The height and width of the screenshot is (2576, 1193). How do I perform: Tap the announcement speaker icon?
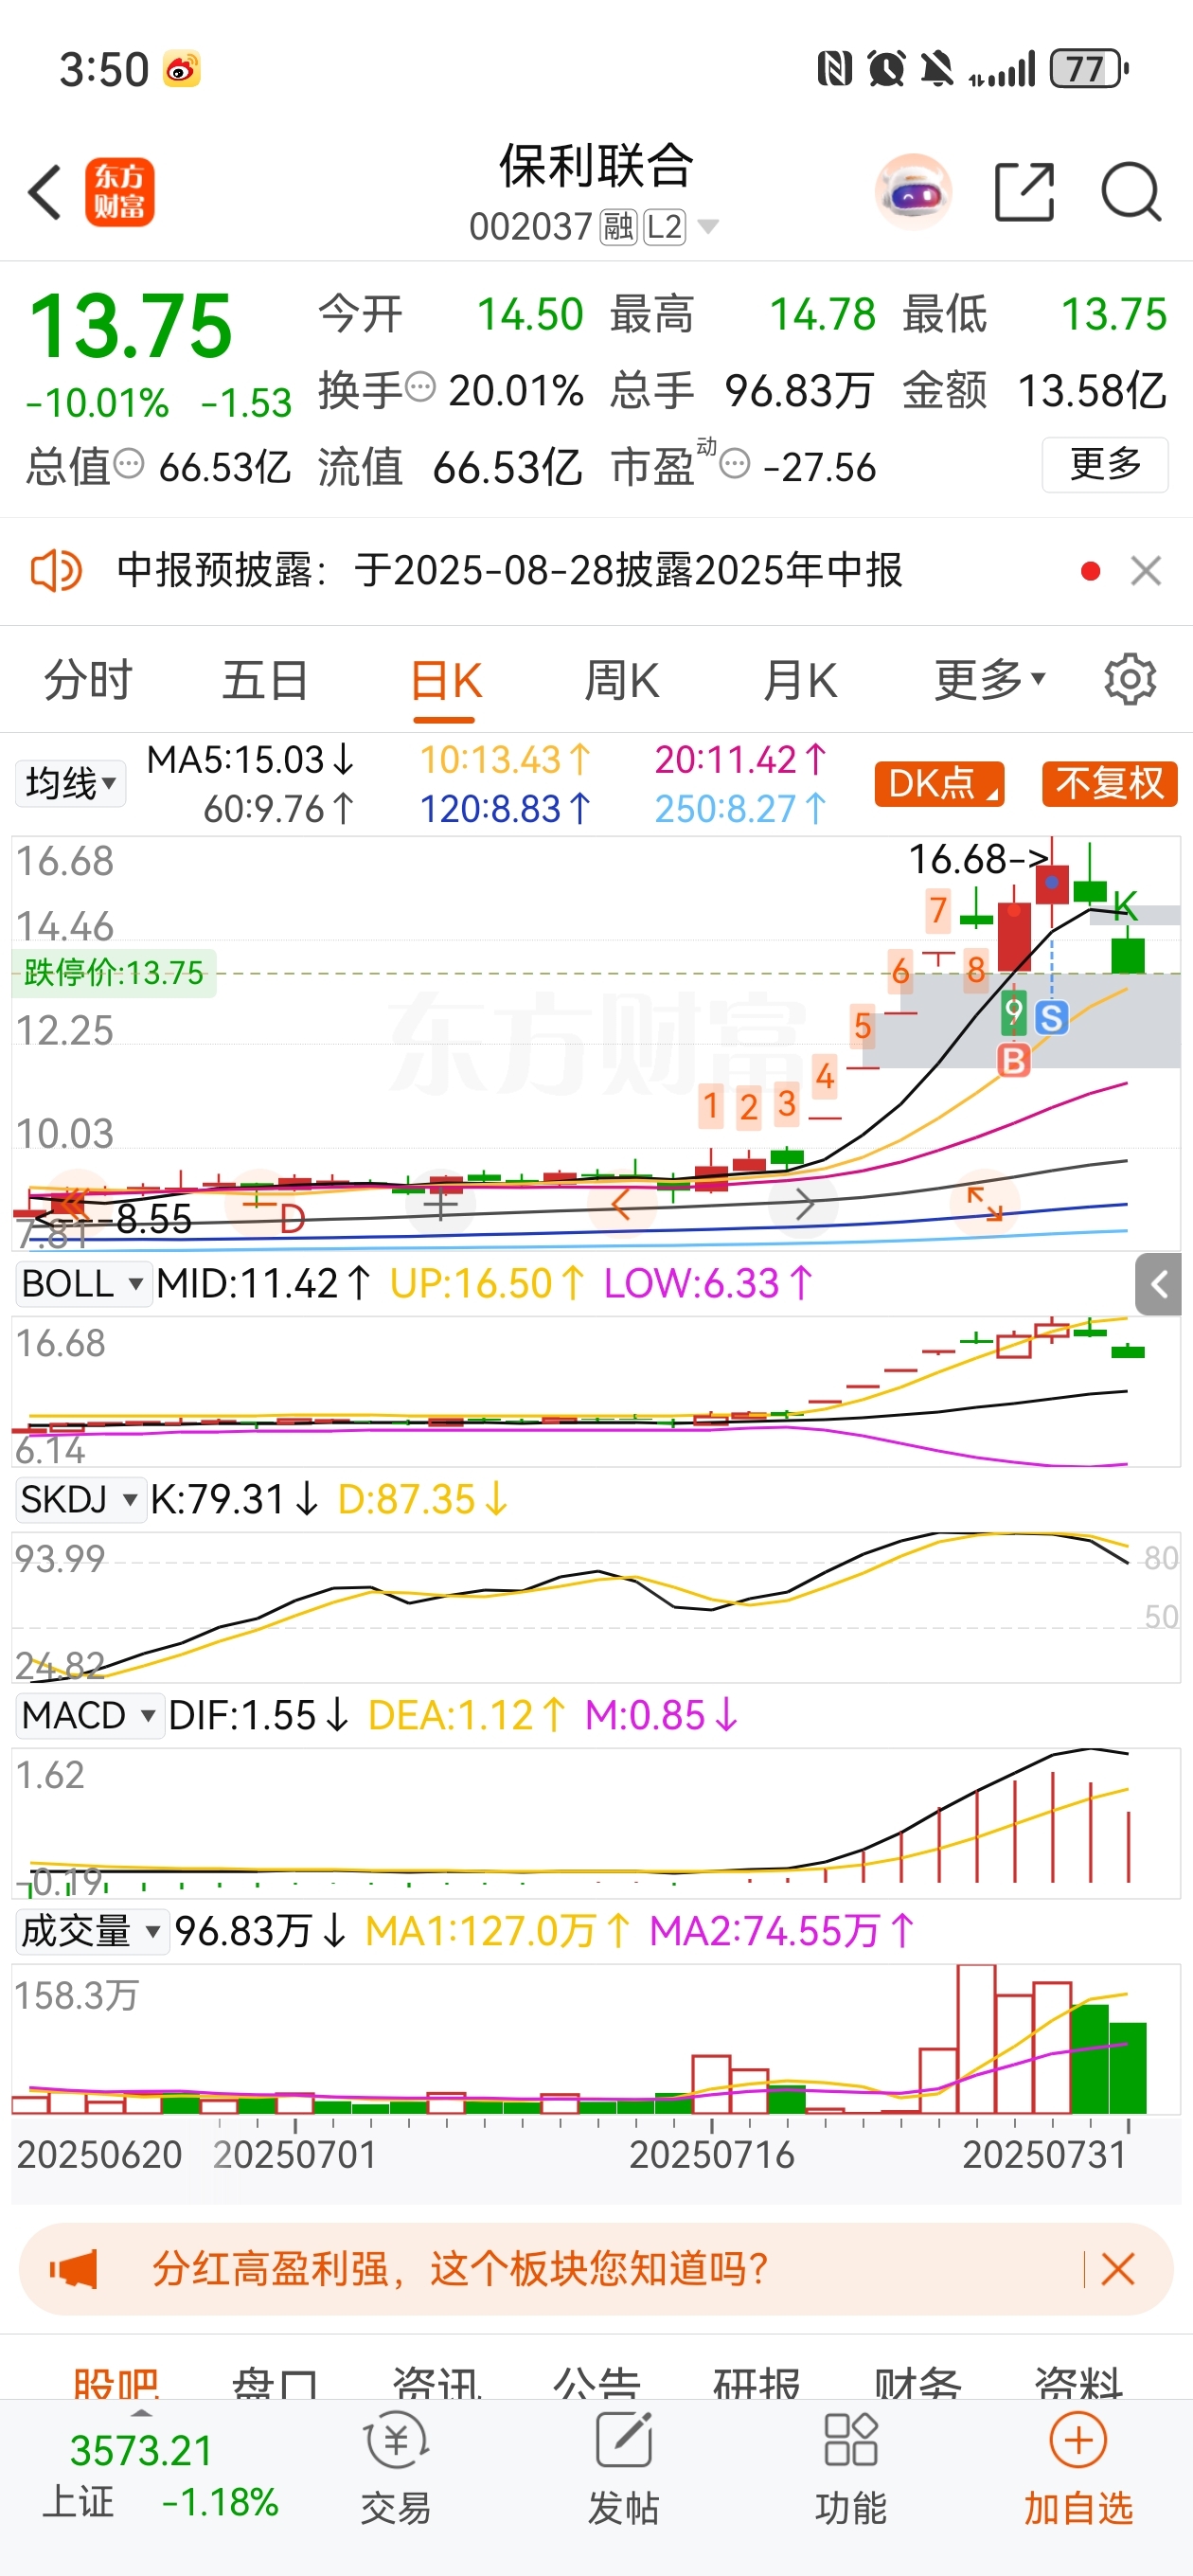[x=56, y=571]
